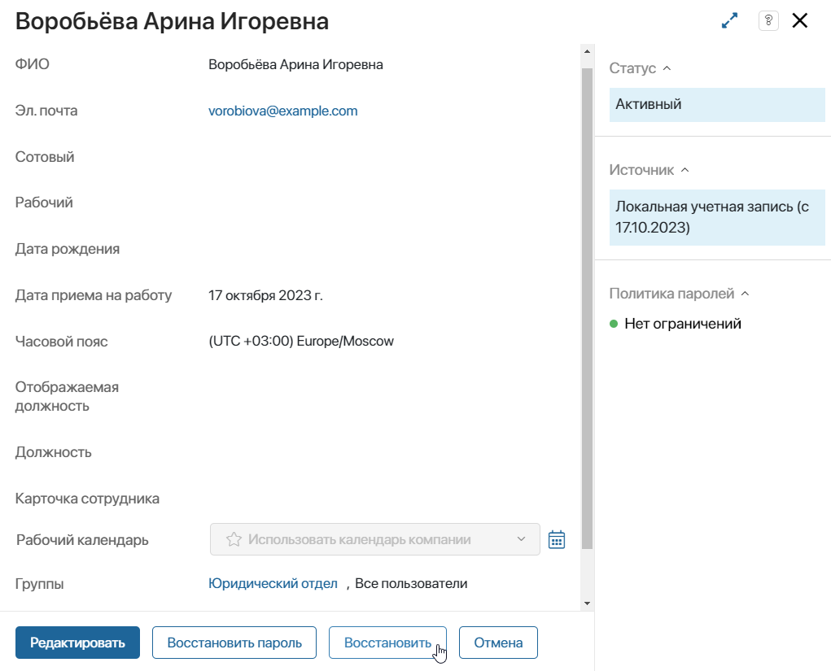
Task: Click the Эл. почта label
Action: click(x=46, y=111)
